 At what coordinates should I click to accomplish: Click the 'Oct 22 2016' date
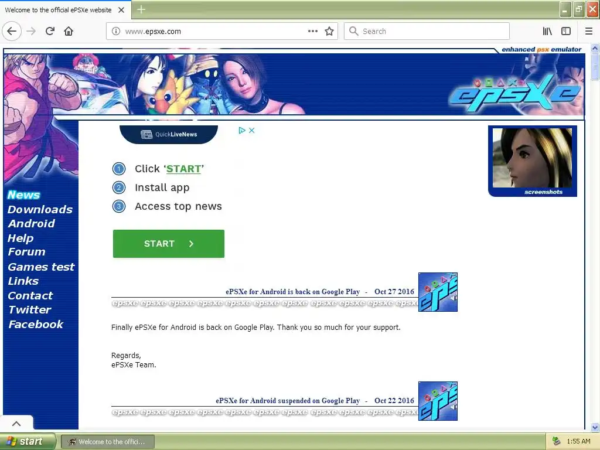point(394,401)
